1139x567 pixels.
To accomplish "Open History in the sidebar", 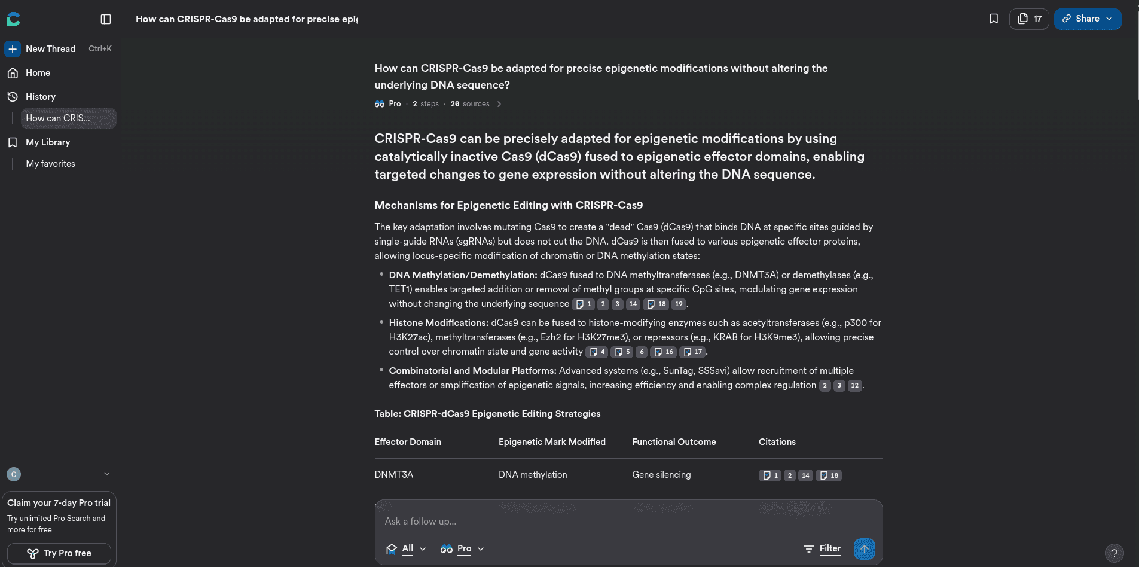I will [40, 97].
